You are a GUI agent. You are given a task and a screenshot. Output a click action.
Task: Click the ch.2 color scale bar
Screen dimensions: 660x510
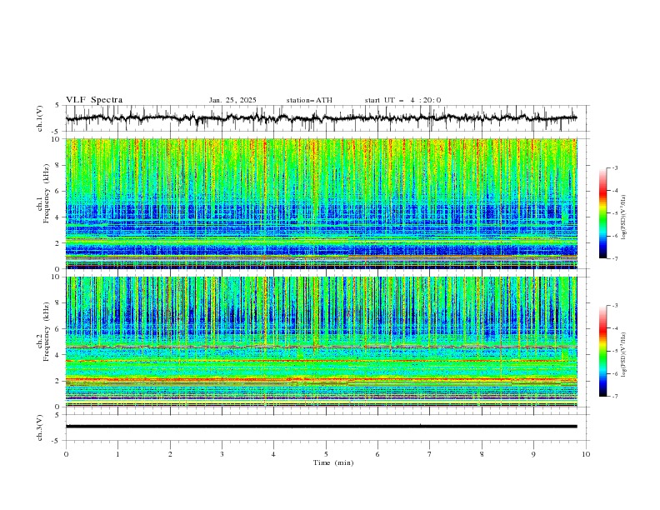[602, 351]
